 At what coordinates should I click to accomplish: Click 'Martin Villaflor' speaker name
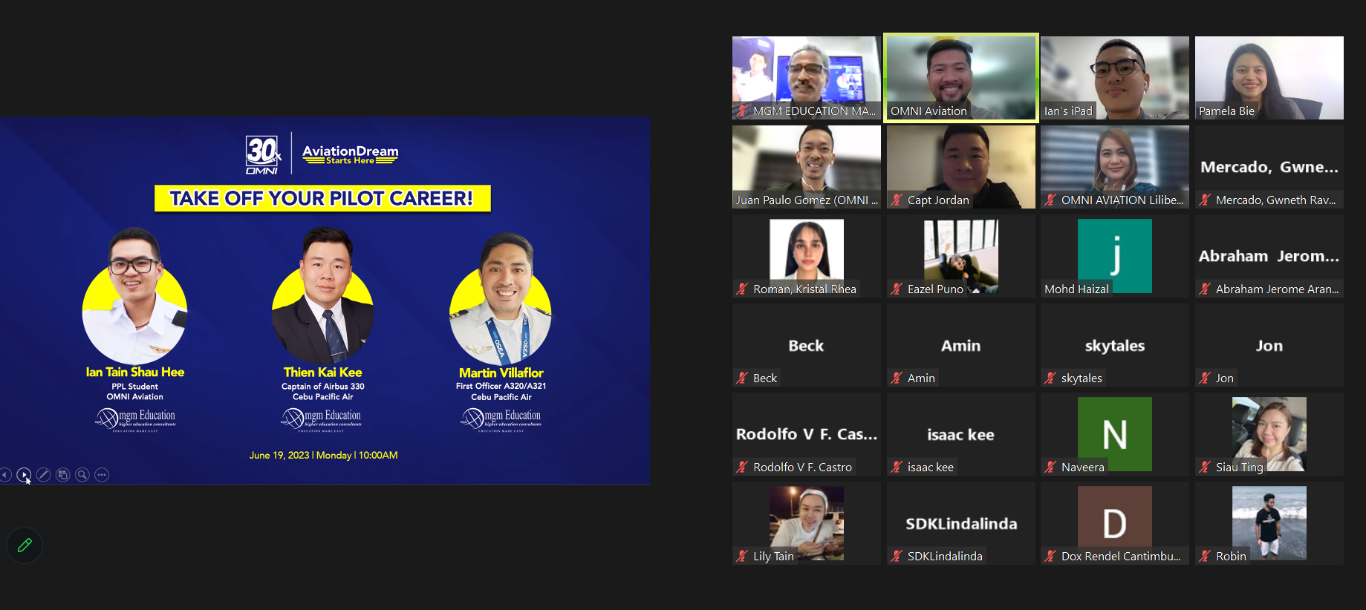point(501,373)
